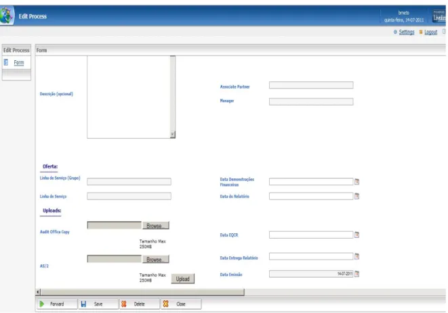Save the form
Screen dimensions: 448x313
[98, 304]
